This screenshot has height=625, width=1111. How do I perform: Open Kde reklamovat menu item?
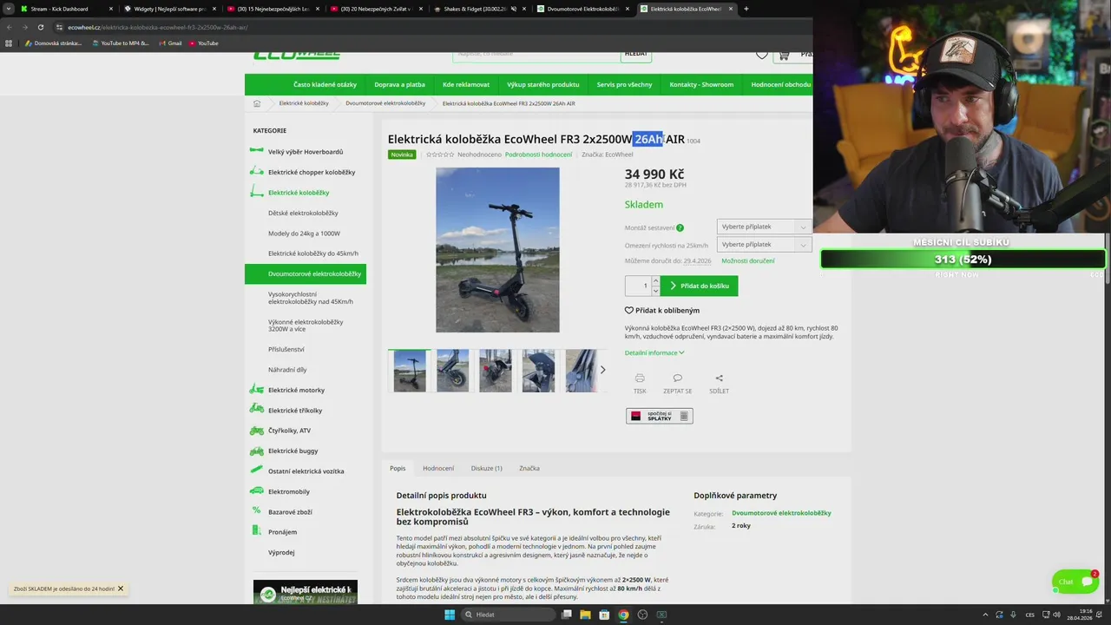coord(466,84)
